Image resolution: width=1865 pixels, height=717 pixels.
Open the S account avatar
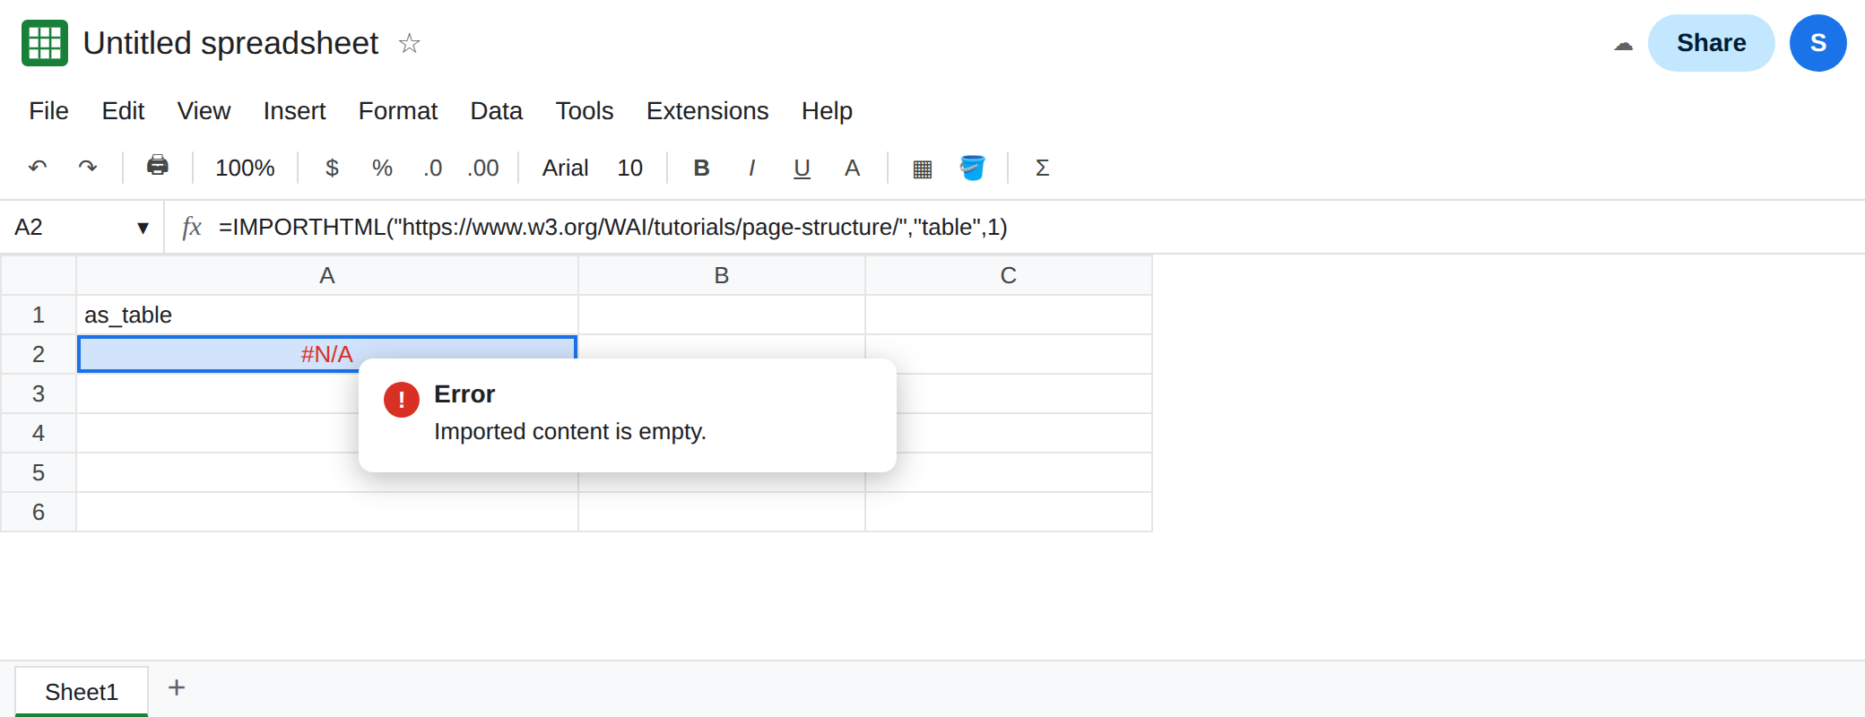coord(1817,43)
